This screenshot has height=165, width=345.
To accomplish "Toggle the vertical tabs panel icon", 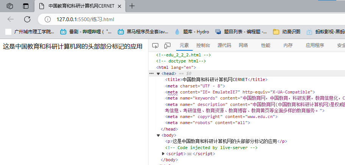I will click(x=26, y=6).
